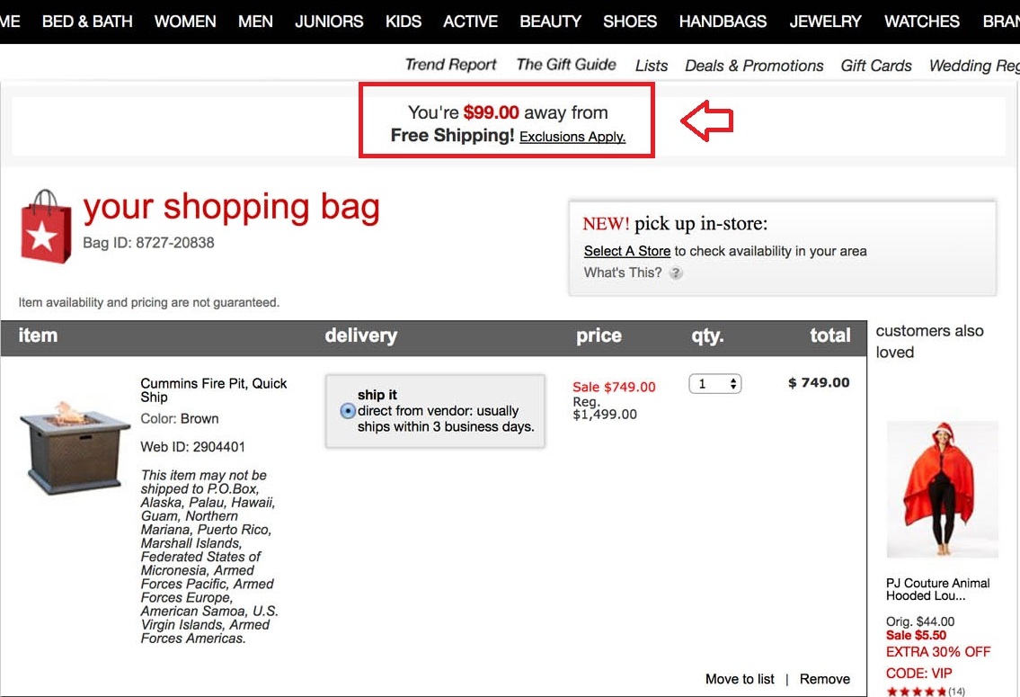The width and height of the screenshot is (1020, 697).
Task: Open the Handbags menu
Action: click(723, 22)
